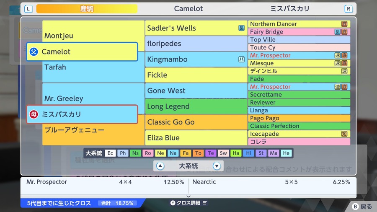Click the 速 trait icon on デインヒル

[x=344, y=71]
